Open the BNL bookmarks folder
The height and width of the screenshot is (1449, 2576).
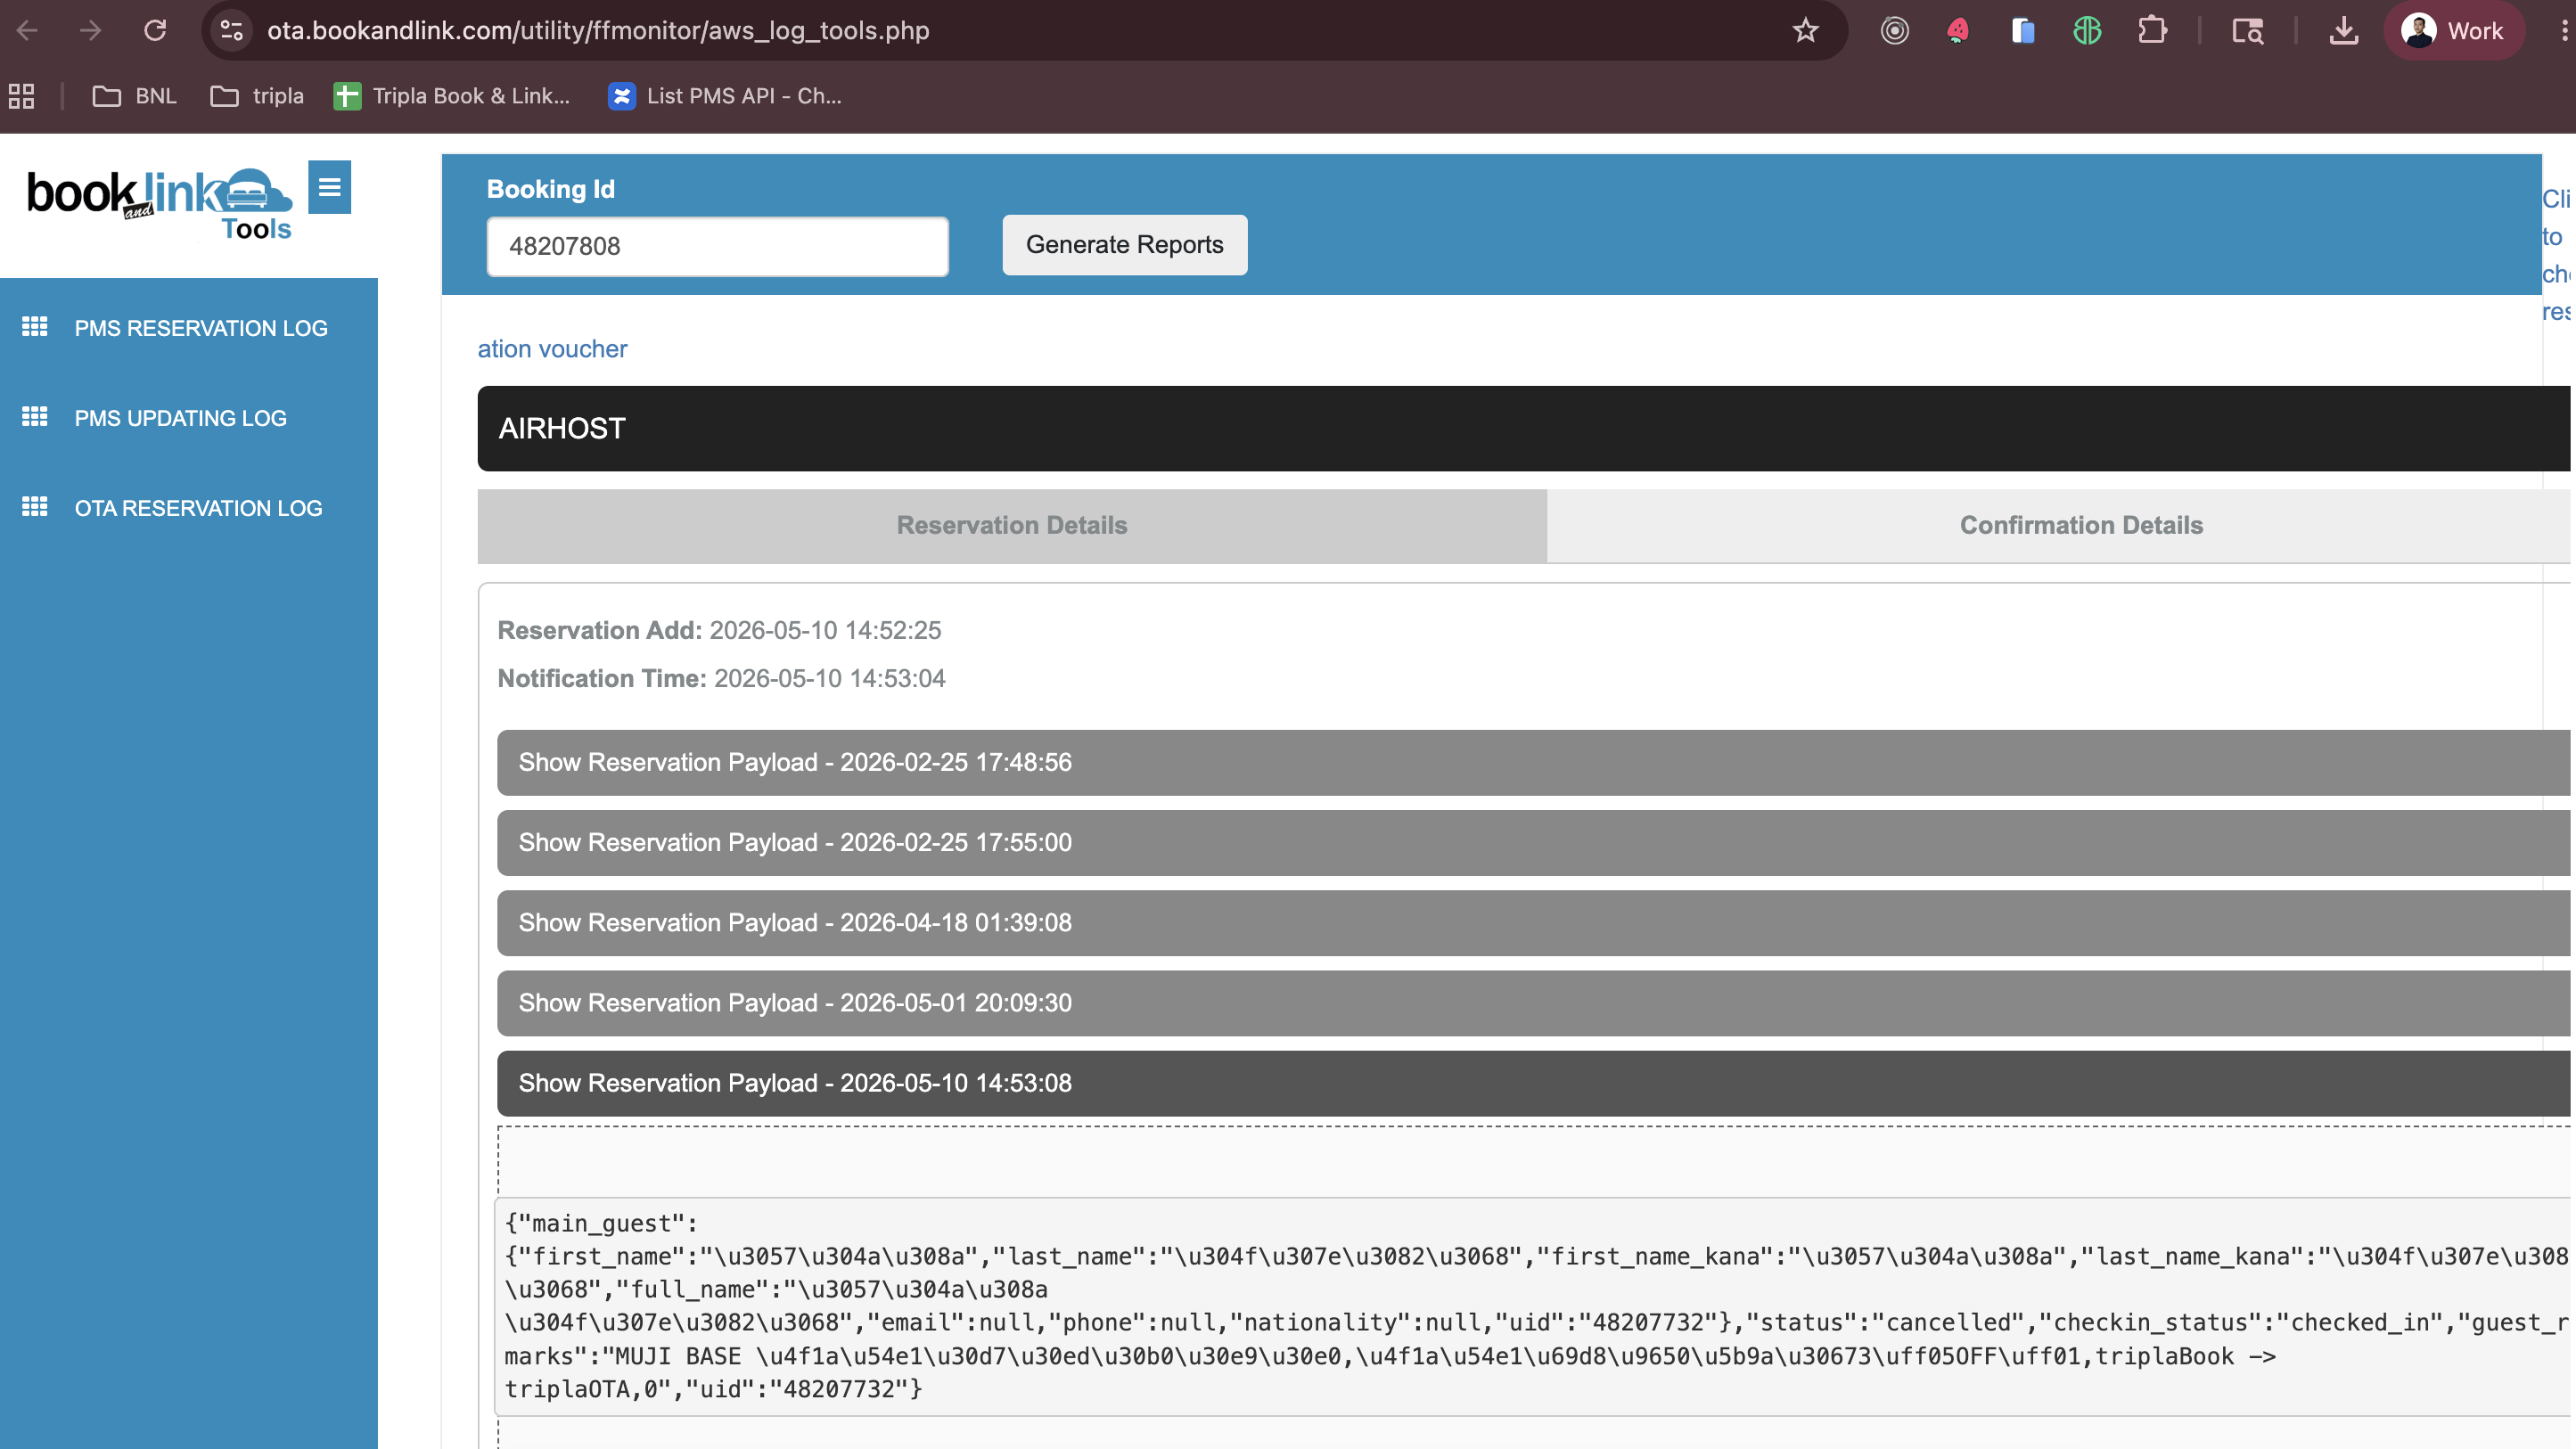(134, 96)
